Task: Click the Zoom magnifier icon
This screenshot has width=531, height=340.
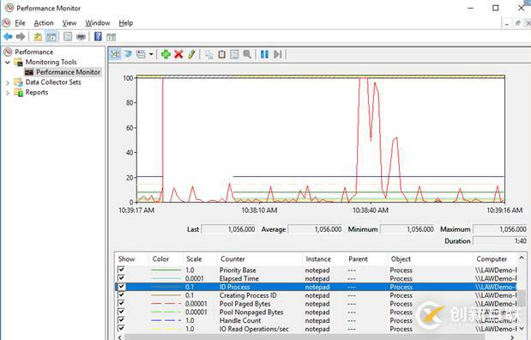Action: pos(247,54)
